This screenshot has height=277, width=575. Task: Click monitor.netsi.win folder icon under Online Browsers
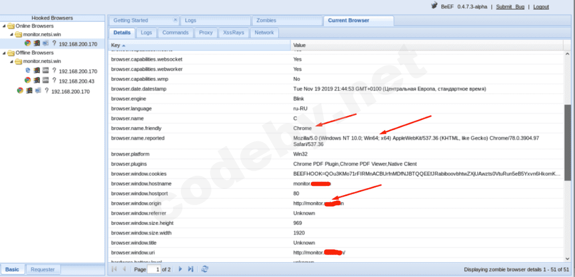click(18, 35)
